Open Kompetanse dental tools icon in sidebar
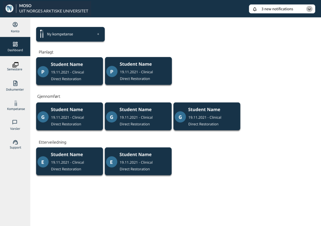The image size is (321, 226). click(16, 103)
